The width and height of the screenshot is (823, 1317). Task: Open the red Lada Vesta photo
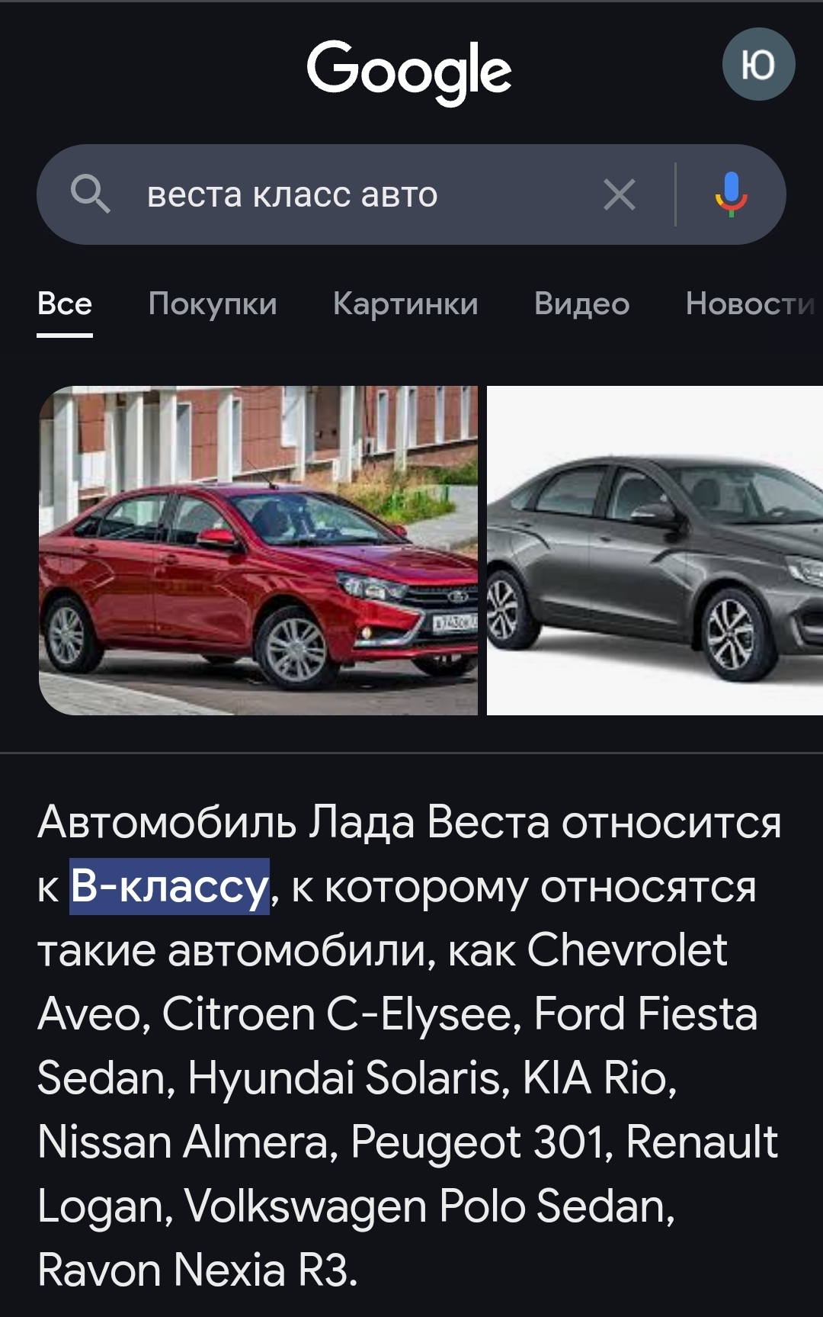click(x=258, y=551)
